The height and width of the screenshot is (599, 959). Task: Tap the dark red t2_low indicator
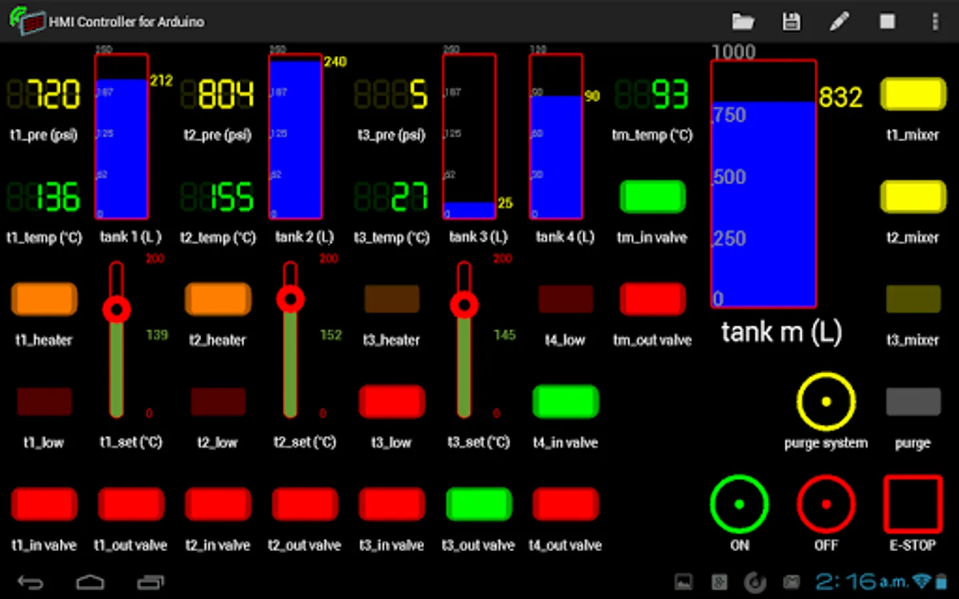218,401
